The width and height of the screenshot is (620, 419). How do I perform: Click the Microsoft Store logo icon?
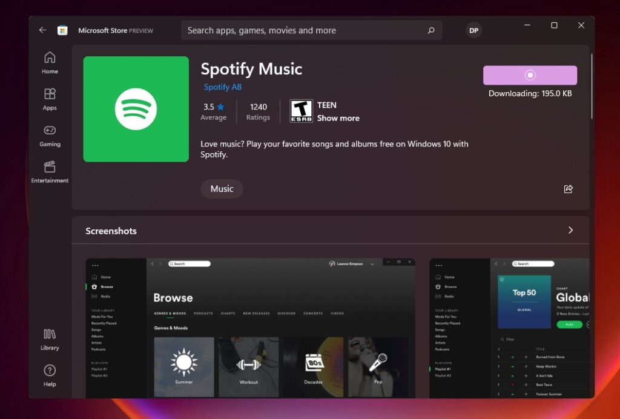pos(63,30)
